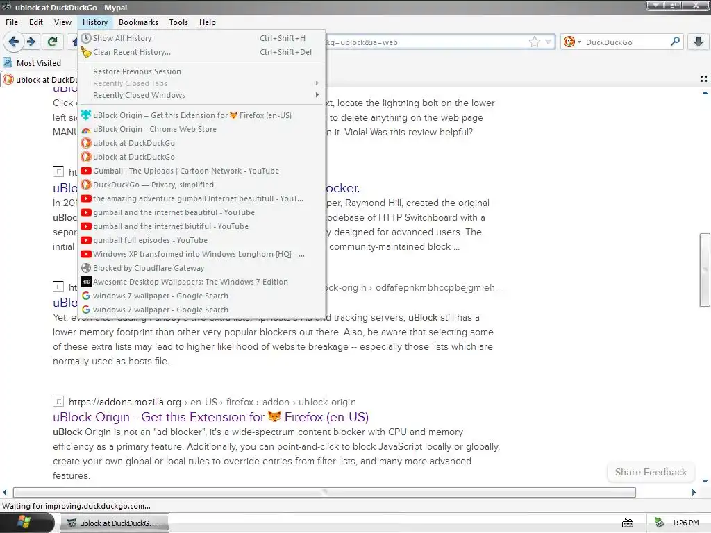
Task: Click the favicon box before addons.mozilla.org URL
Action: point(58,402)
